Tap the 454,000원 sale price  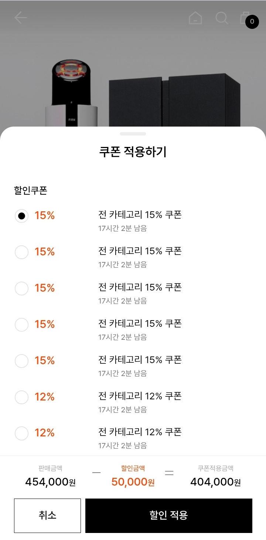50,482
